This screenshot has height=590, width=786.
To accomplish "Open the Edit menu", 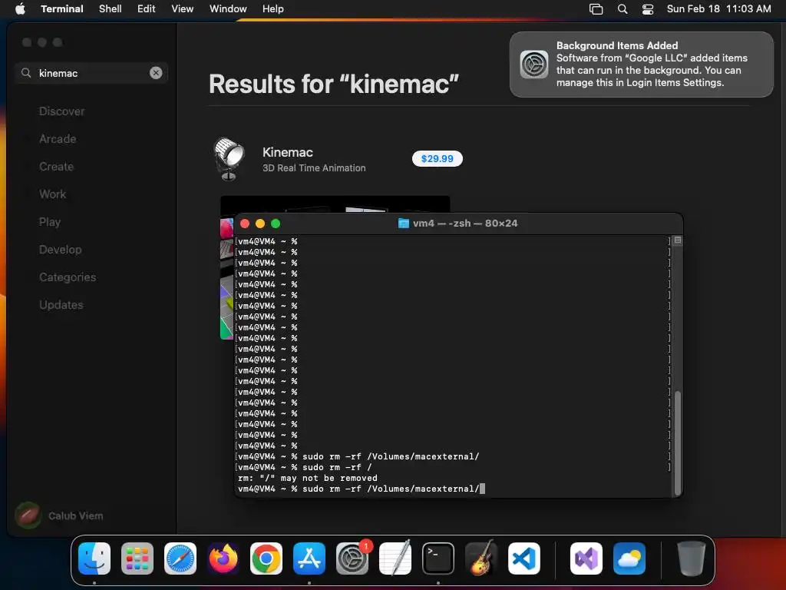I will coord(147,8).
